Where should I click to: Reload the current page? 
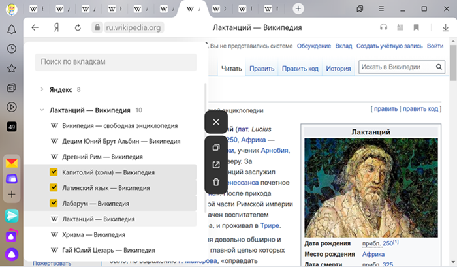tap(78, 27)
